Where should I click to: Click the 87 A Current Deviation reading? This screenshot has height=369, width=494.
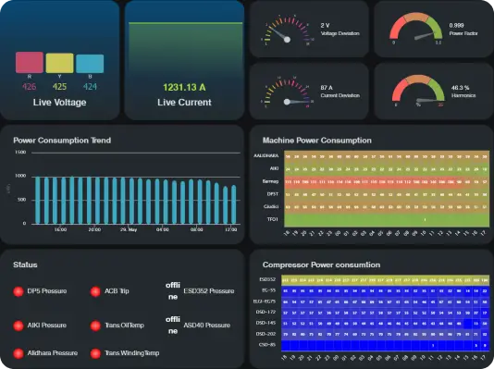pos(327,88)
